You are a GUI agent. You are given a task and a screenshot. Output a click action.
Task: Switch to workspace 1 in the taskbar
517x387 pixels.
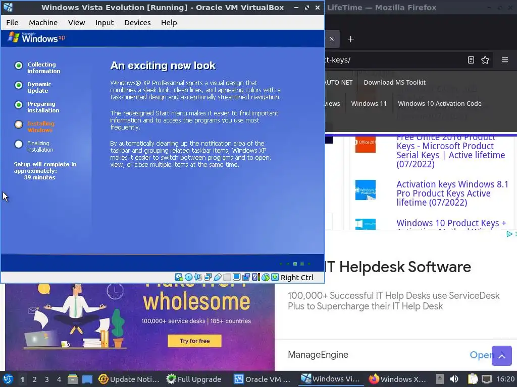(x=22, y=379)
